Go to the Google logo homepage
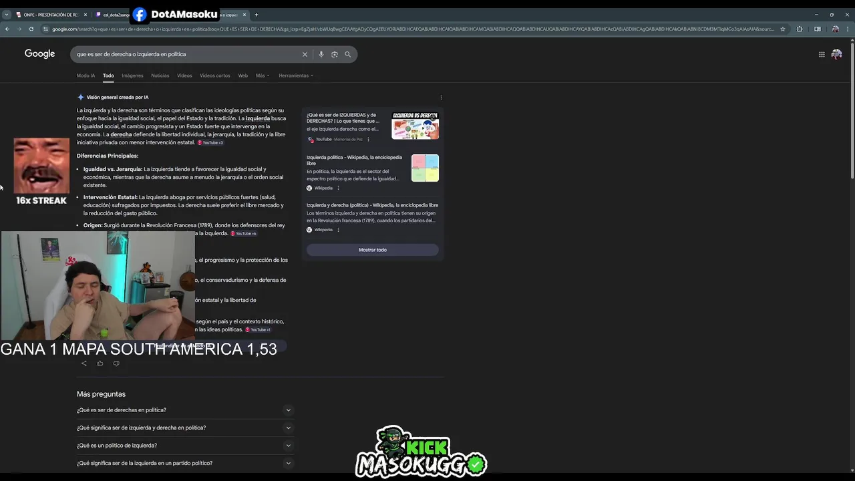This screenshot has width=855, height=481. point(40,54)
